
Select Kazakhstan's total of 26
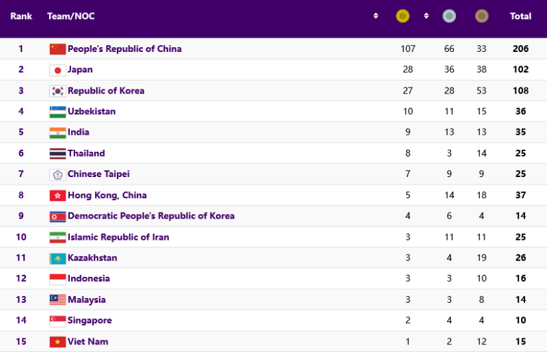tap(520, 258)
